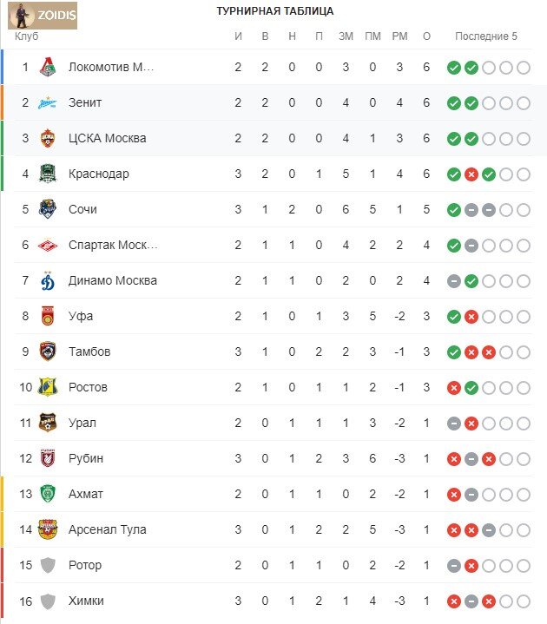Image resolution: width=547 pixels, height=624 pixels.
Task: Click the Spartak Moscow club logo
Action: point(48,245)
